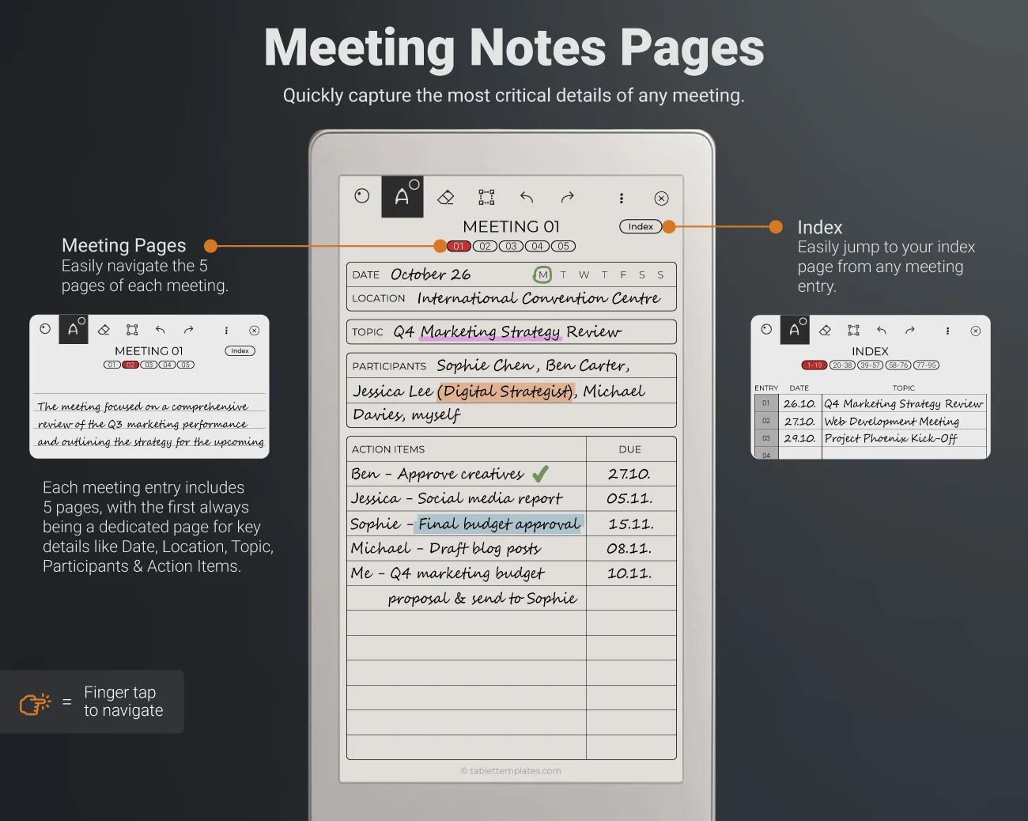This screenshot has height=821, width=1028.
Task: Click the red 01 page indicator on main tablet
Action: (x=459, y=246)
